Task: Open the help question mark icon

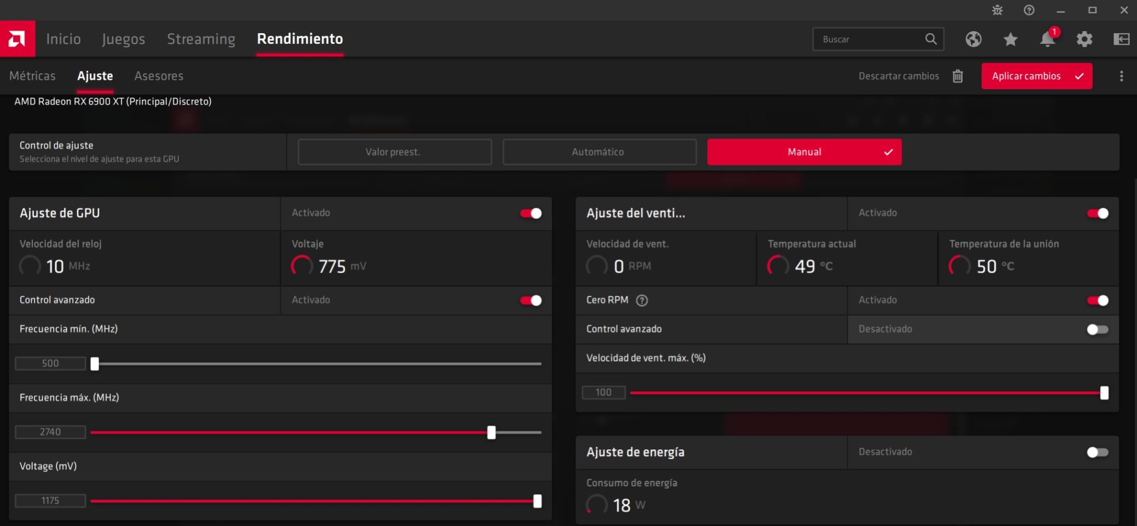Action: pos(1029,10)
